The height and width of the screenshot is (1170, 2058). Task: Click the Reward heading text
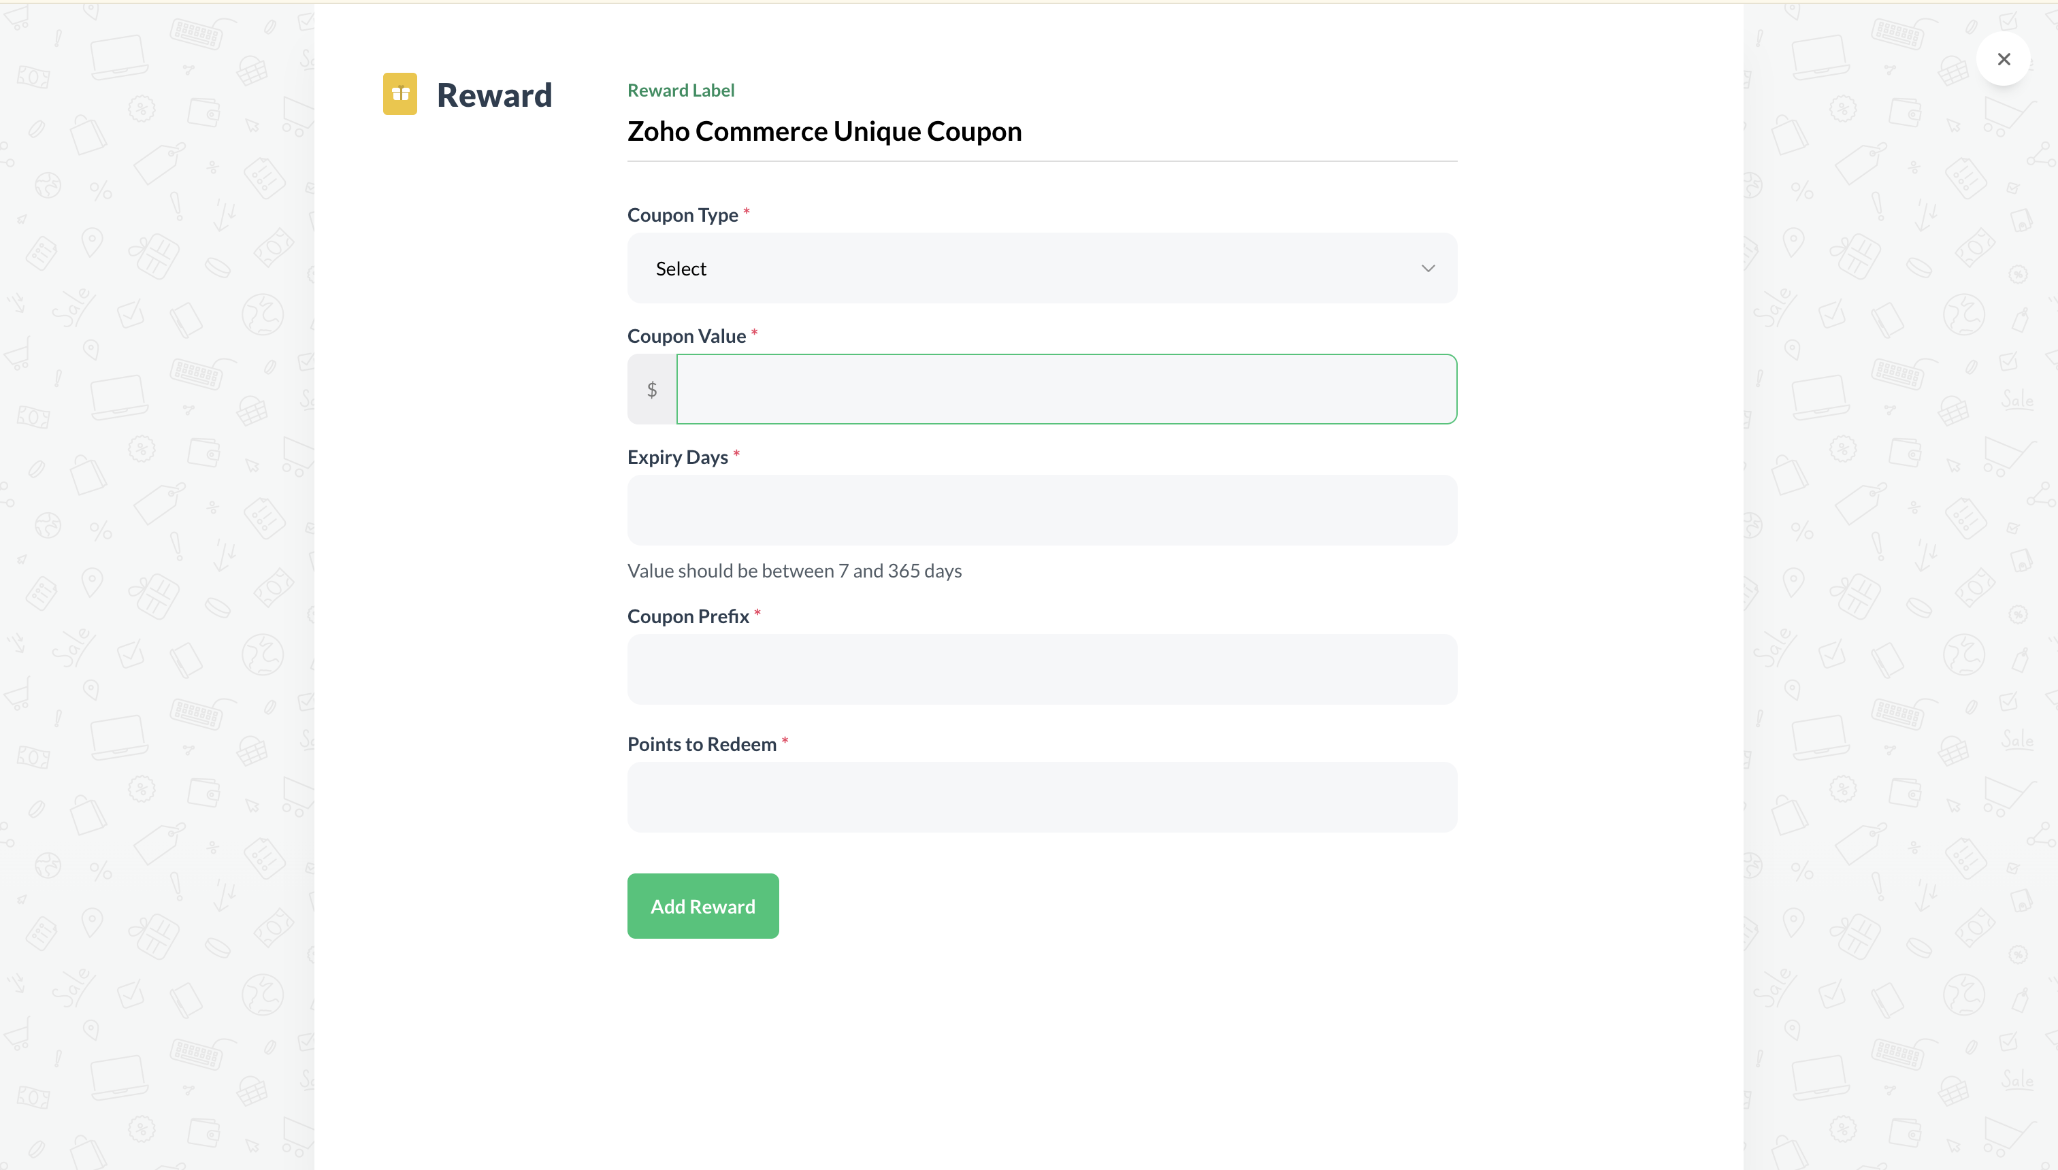[494, 96]
